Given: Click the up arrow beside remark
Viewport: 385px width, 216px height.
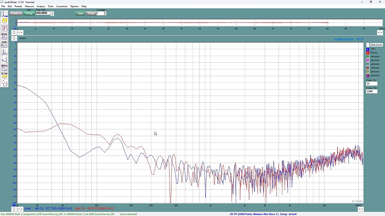Looking at the screenshot, I should coord(14,37).
